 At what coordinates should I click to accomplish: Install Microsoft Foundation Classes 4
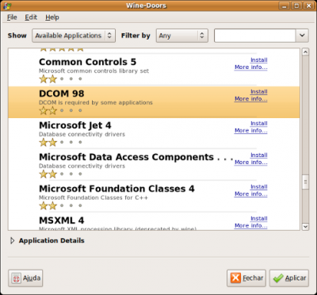[259, 187]
